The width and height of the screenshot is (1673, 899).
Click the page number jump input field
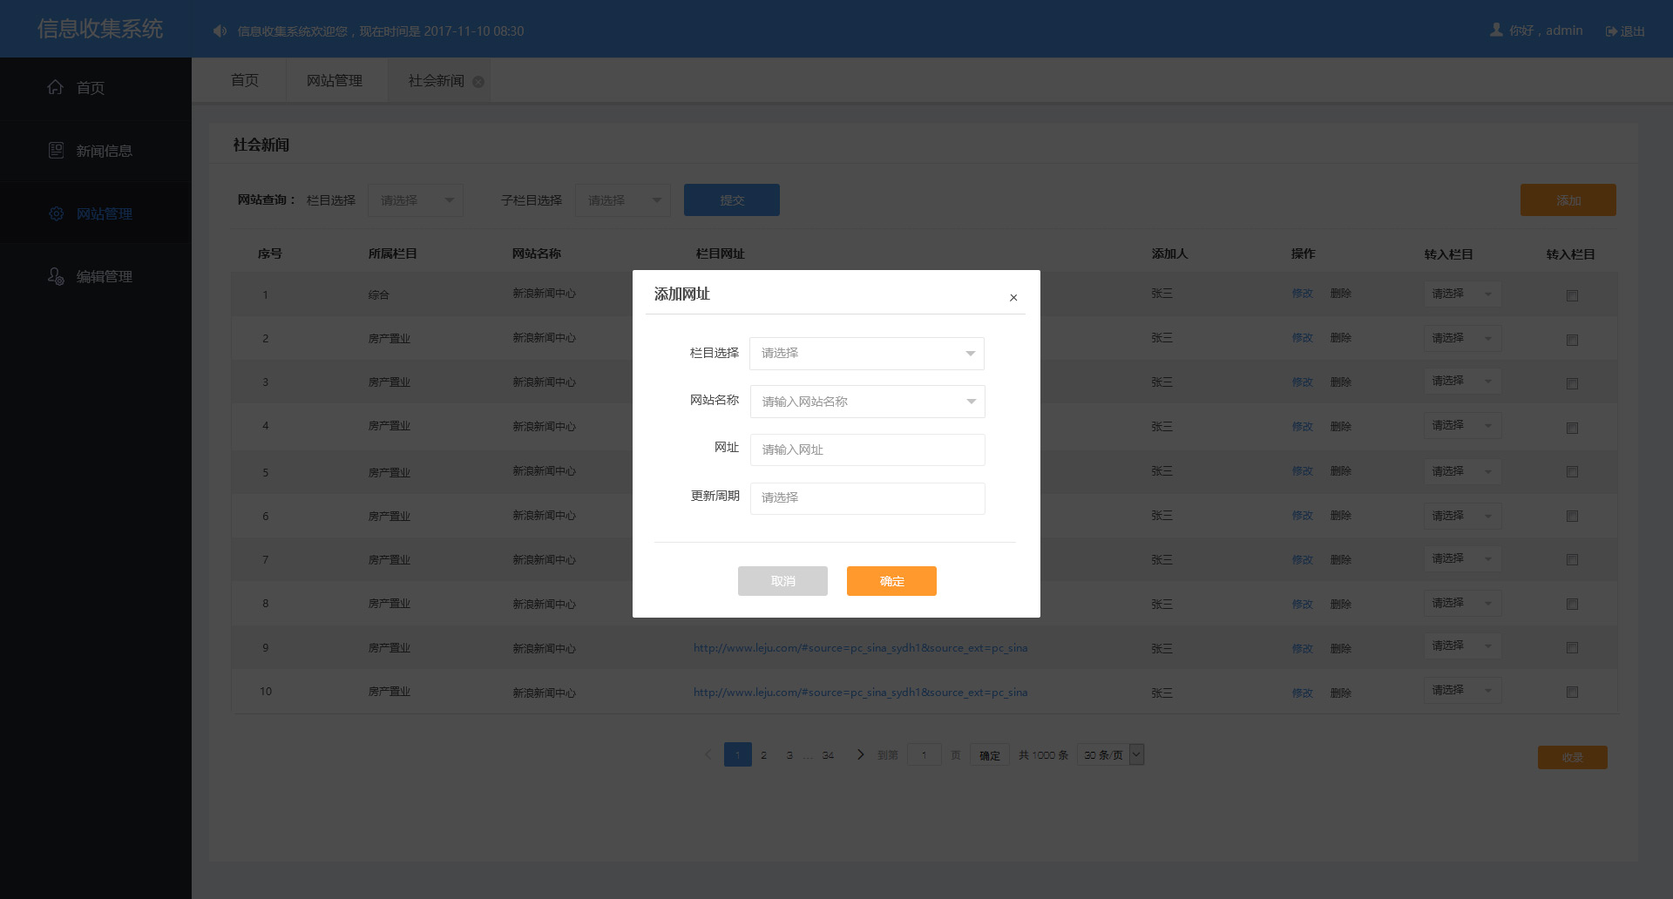pyautogui.click(x=925, y=754)
